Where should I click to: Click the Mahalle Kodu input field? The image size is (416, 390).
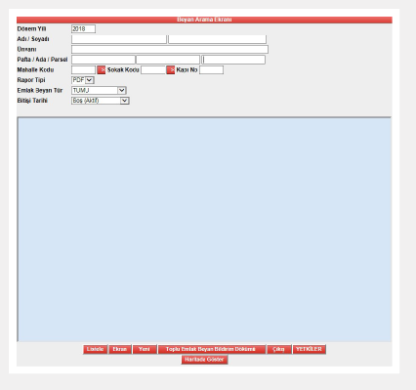click(83, 69)
